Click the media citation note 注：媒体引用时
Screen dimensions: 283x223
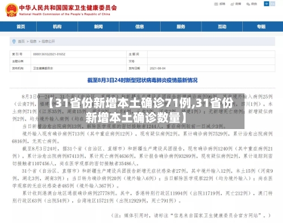coord(191,215)
